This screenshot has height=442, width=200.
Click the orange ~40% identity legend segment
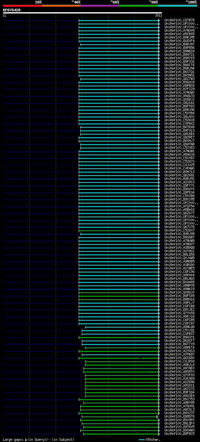coord(61,5)
